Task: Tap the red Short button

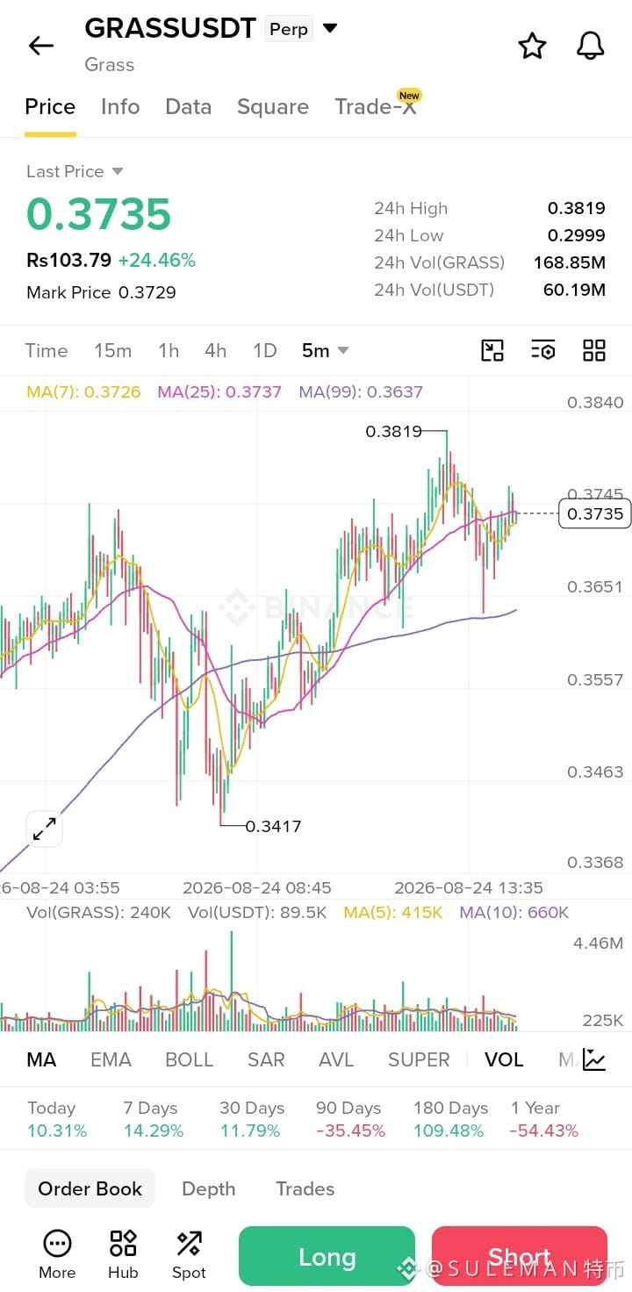Action: (520, 1257)
